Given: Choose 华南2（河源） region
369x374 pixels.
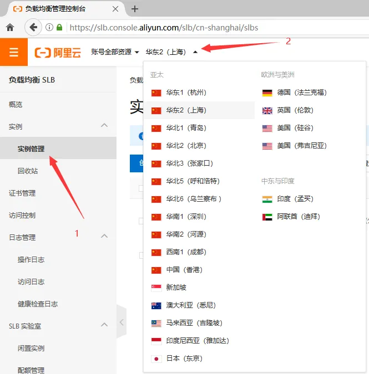Looking at the screenshot, I should (x=199, y=234).
